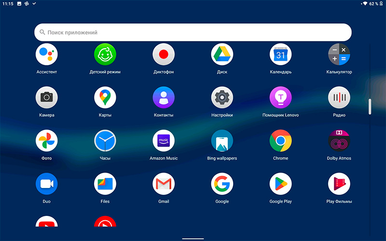Open the Контакты contacts app
The height and width of the screenshot is (241, 386).
tap(164, 97)
